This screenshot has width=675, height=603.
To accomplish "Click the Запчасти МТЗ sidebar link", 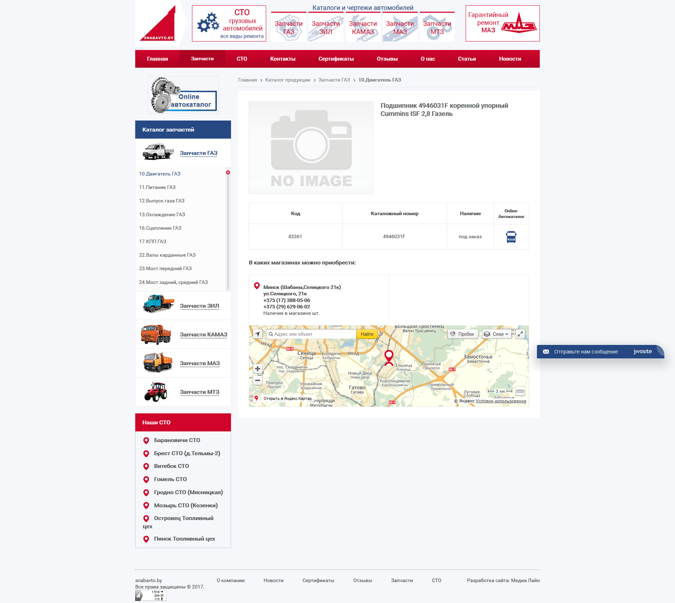I will pyautogui.click(x=199, y=392).
